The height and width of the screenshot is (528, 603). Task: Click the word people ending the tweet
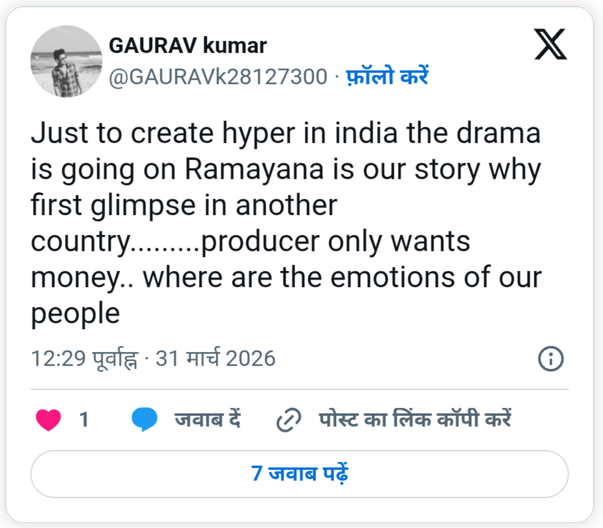pos(75,314)
